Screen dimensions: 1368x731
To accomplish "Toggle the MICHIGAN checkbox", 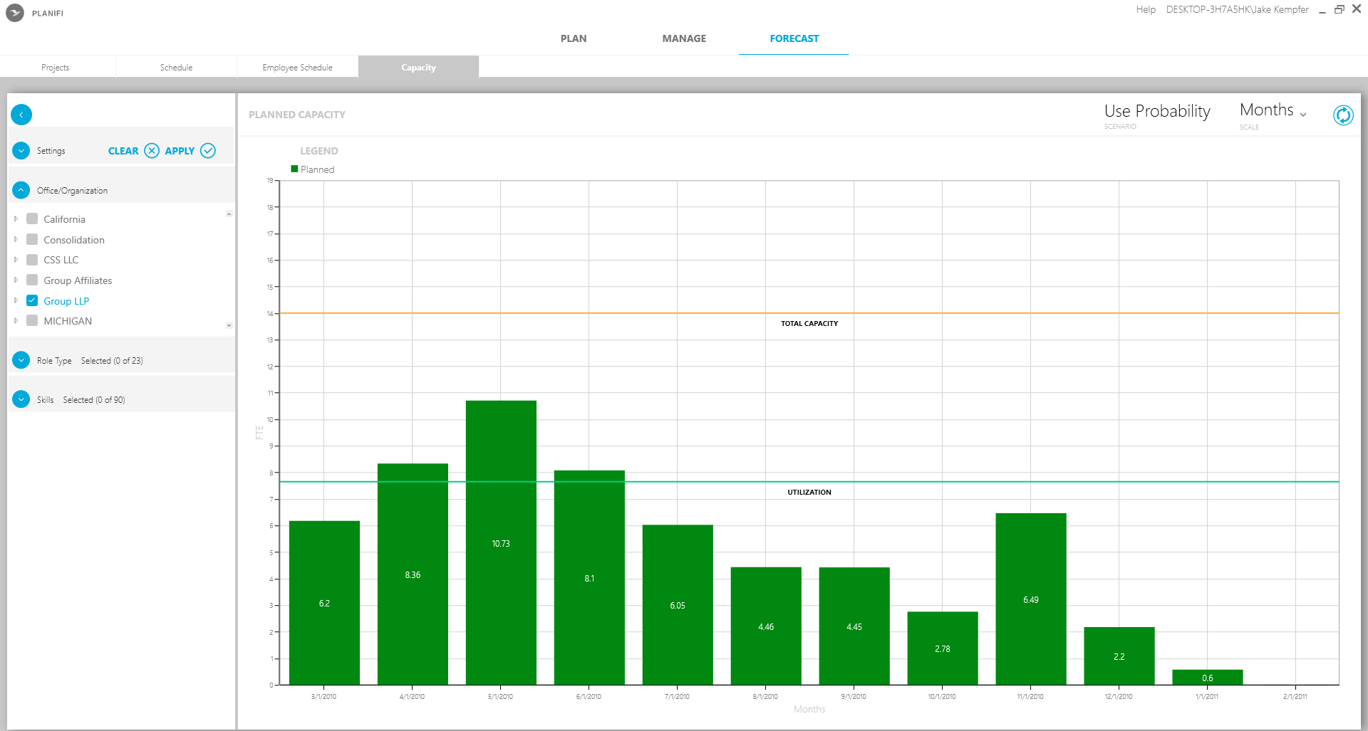I will click(32, 321).
